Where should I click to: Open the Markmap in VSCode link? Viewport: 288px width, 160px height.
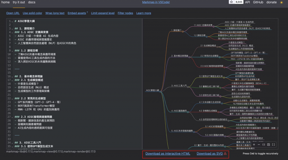(156, 2)
